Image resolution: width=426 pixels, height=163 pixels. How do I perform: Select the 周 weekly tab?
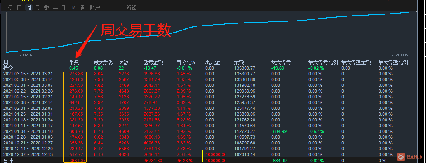pyautogui.click(x=28, y=7)
